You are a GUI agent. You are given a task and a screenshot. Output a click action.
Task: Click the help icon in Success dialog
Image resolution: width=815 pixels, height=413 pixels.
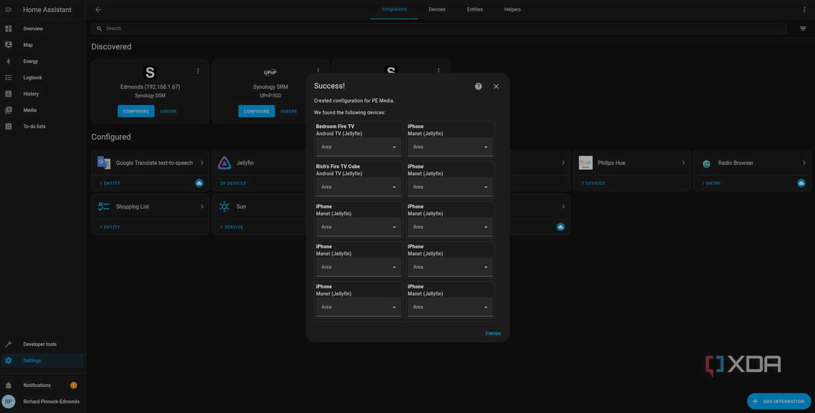point(478,86)
